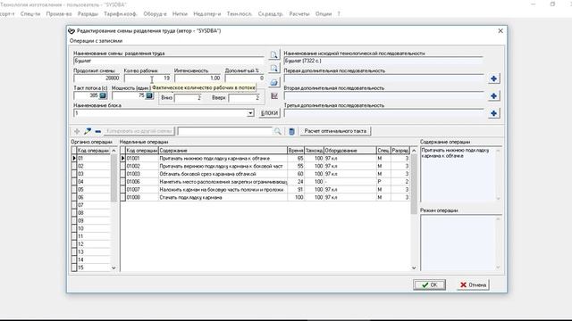This screenshot has height=321, width=572.
Task: Select operation row 01006
Action: pos(267,182)
